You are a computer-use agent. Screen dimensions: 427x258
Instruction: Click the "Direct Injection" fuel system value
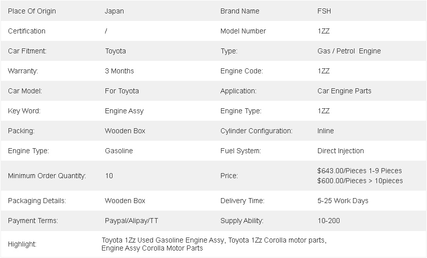tap(340, 151)
